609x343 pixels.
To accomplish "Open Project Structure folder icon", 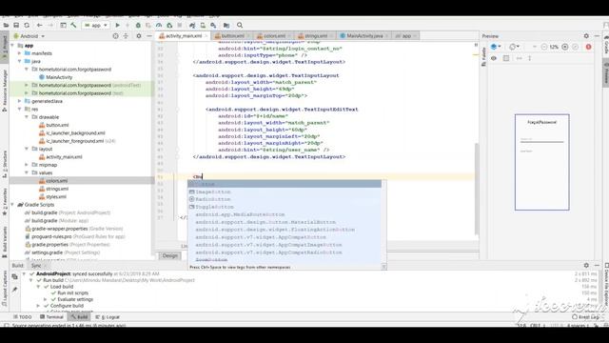I will (226, 26).
